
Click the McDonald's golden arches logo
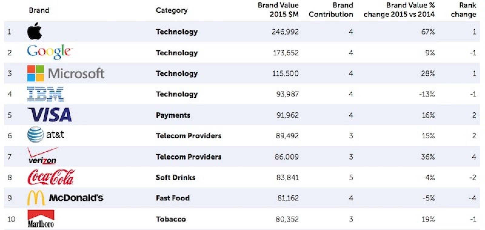[36, 198]
